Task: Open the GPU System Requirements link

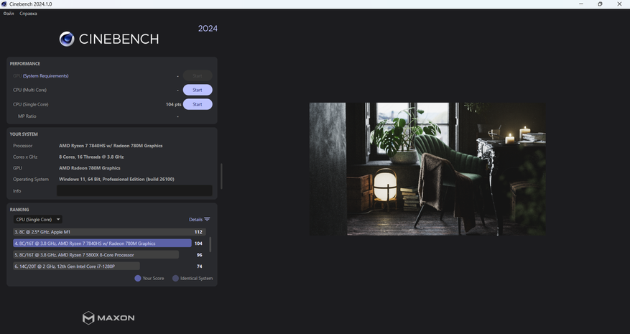Action: [x=45, y=76]
